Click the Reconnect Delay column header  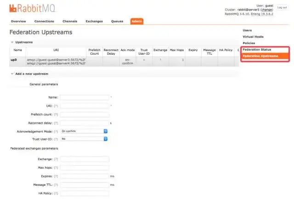111,52
